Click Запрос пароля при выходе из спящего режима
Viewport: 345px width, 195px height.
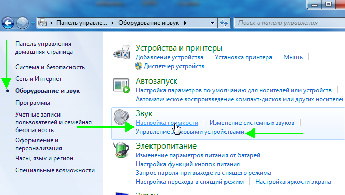point(203,173)
